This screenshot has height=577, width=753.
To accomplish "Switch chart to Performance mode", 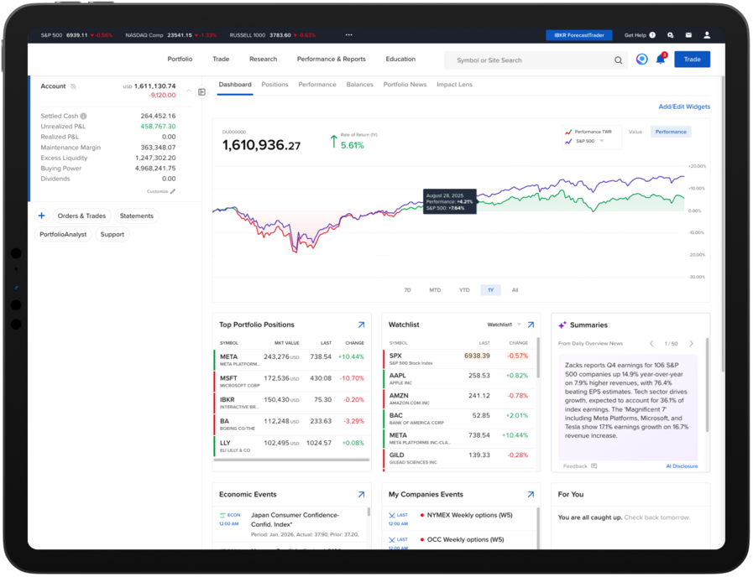I will coord(671,132).
